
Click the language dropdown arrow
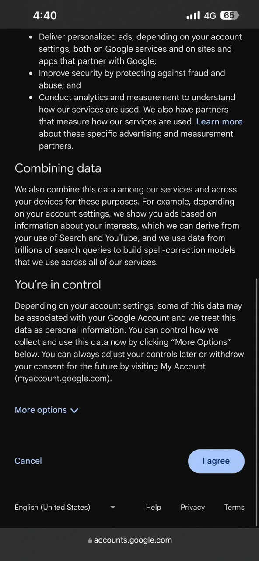click(x=112, y=508)
